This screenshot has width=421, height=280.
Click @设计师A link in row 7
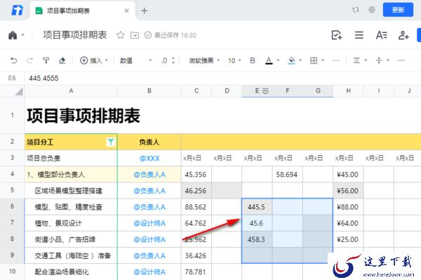(149, 223)
